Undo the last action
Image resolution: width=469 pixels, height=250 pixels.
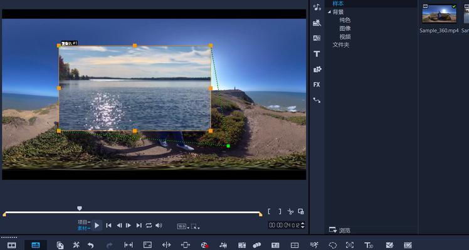pyautogui.click(x=91, y=245)
